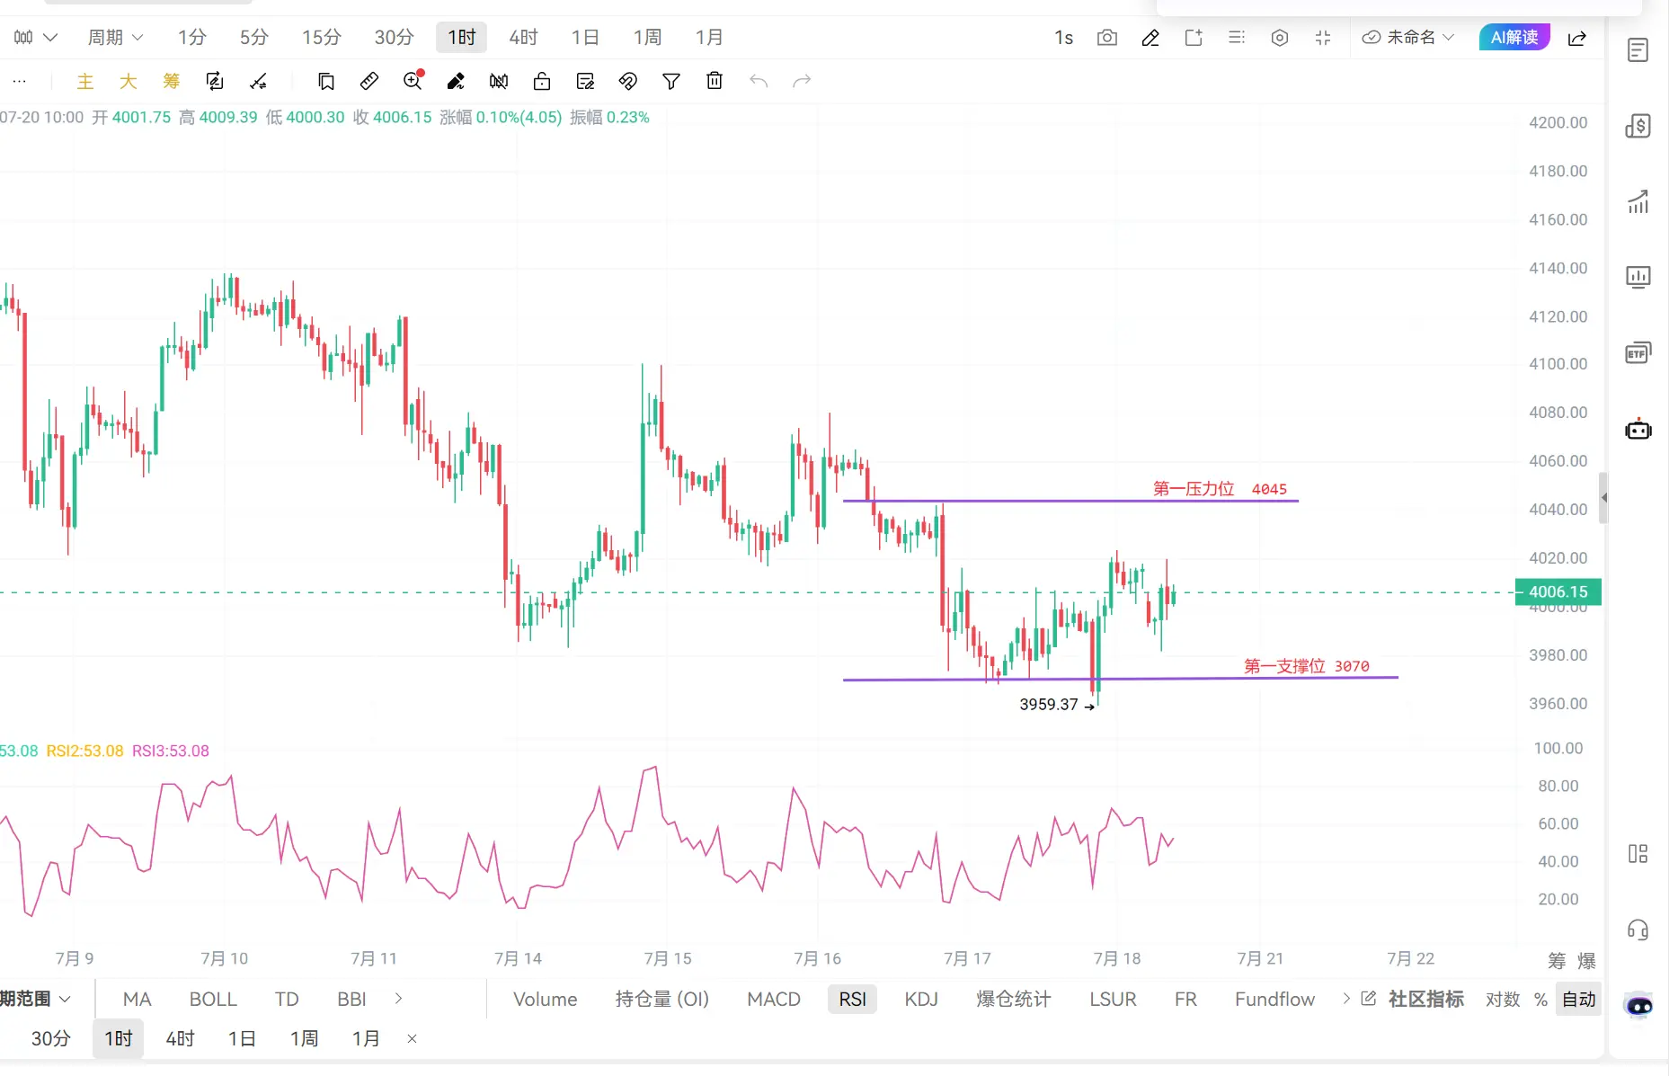This screenshot has height=1076, width=1669.
Task: Open the candlestick chart type menu
Action: click(x=35, y=37)
